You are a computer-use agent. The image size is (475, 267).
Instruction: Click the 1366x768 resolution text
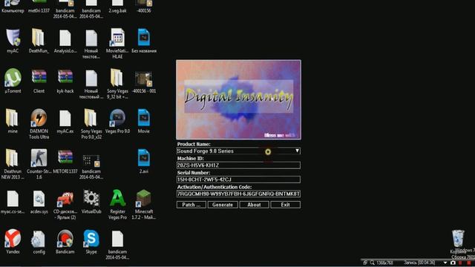pyautogui.click(x=385, y=263)
